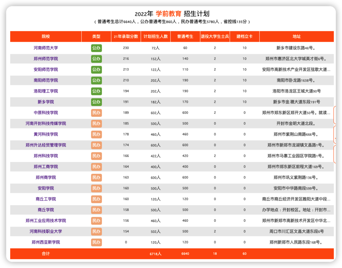Click the 民办 badge for 商丘学院
The height and width of the screenshot is (268, 342).
[x=96, y=210]
